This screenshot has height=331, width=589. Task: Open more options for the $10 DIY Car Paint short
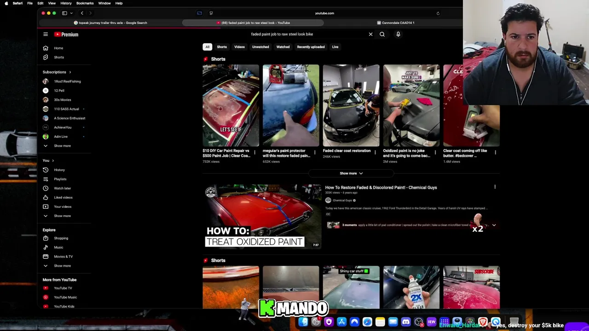(254, 153)
